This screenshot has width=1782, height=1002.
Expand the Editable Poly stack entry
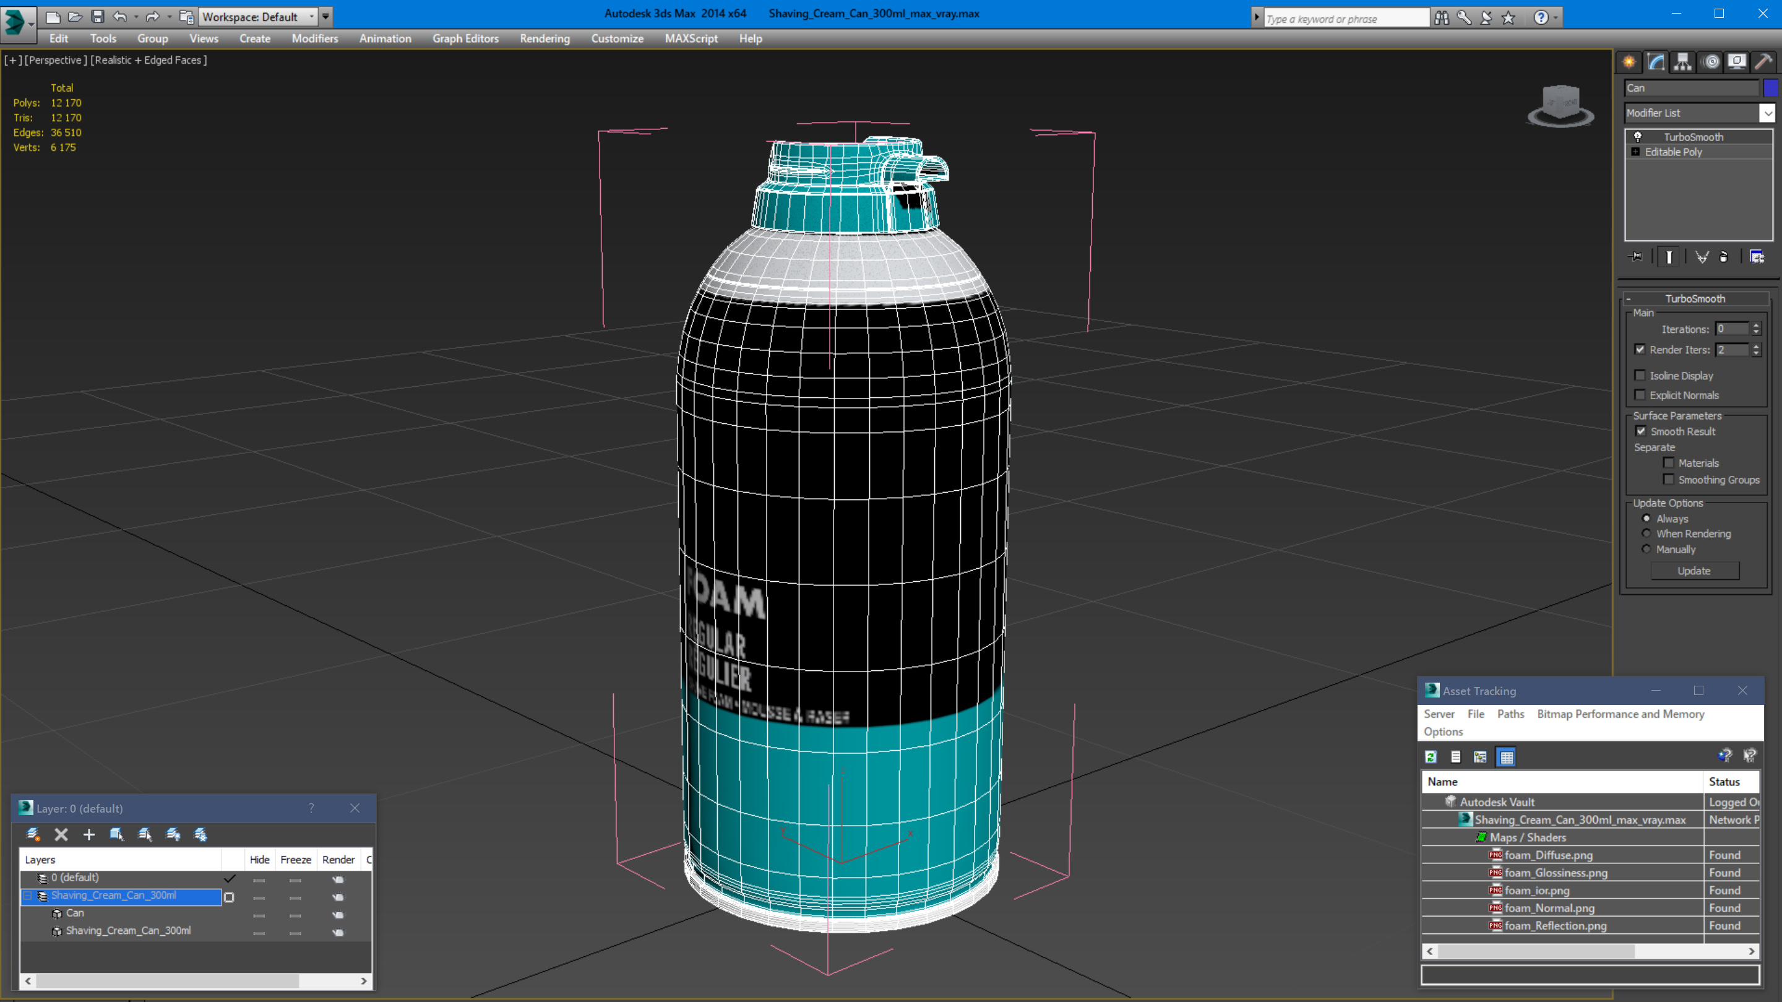point(1635,152)
